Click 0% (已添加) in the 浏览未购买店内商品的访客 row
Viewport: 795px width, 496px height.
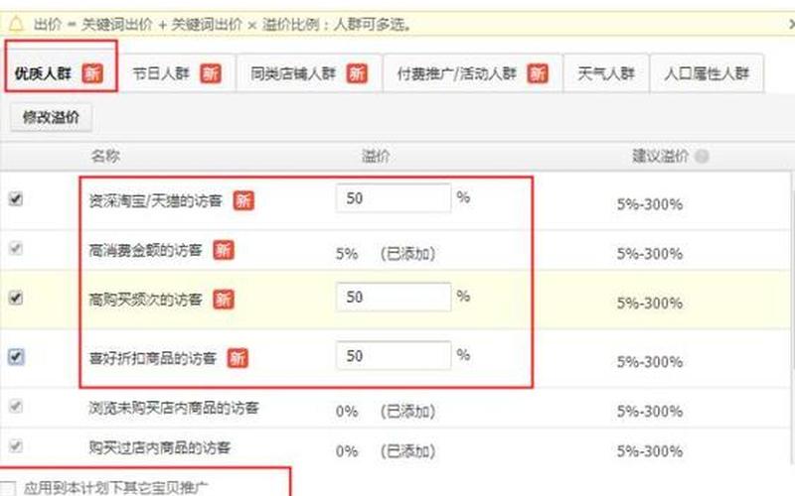coord(386,411)
